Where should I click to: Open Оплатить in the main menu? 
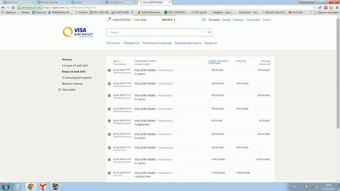(113, 43)
